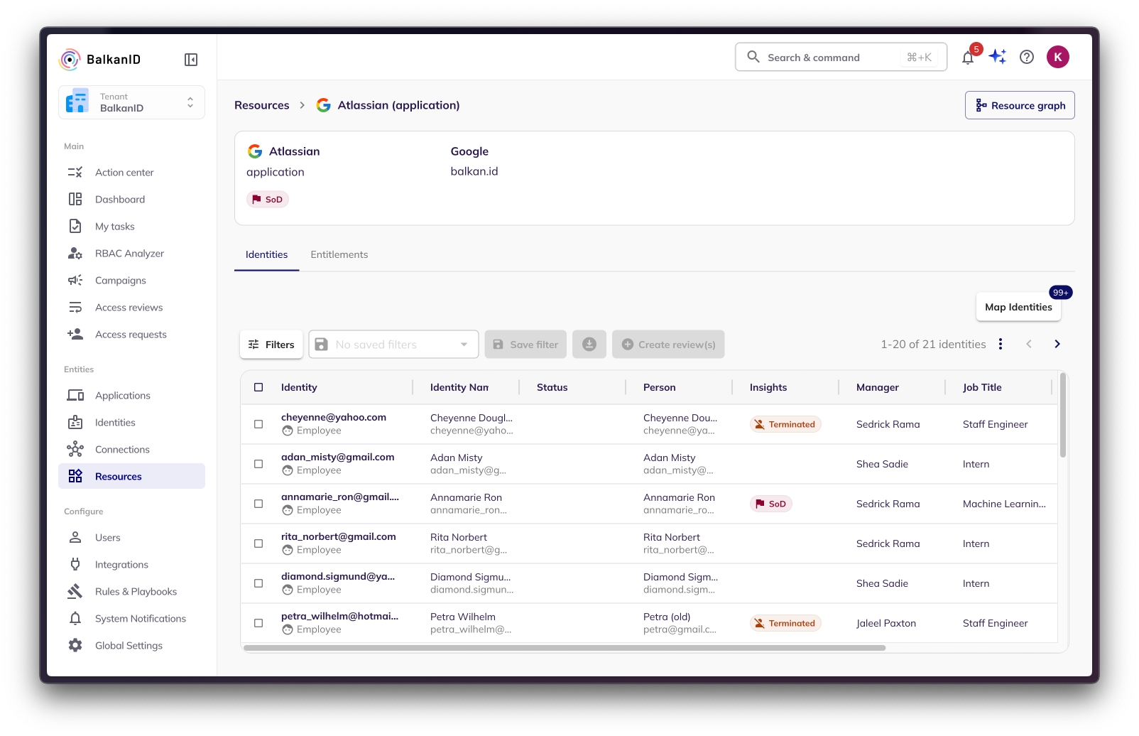Select the rita_norbert@gmail.com row checkbox
1139x736 pixels.
pyautogui.click(x=258, y=544)
